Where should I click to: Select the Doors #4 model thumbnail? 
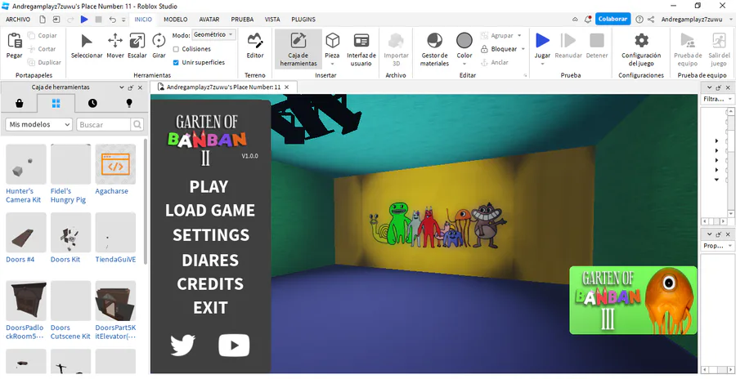26,233
